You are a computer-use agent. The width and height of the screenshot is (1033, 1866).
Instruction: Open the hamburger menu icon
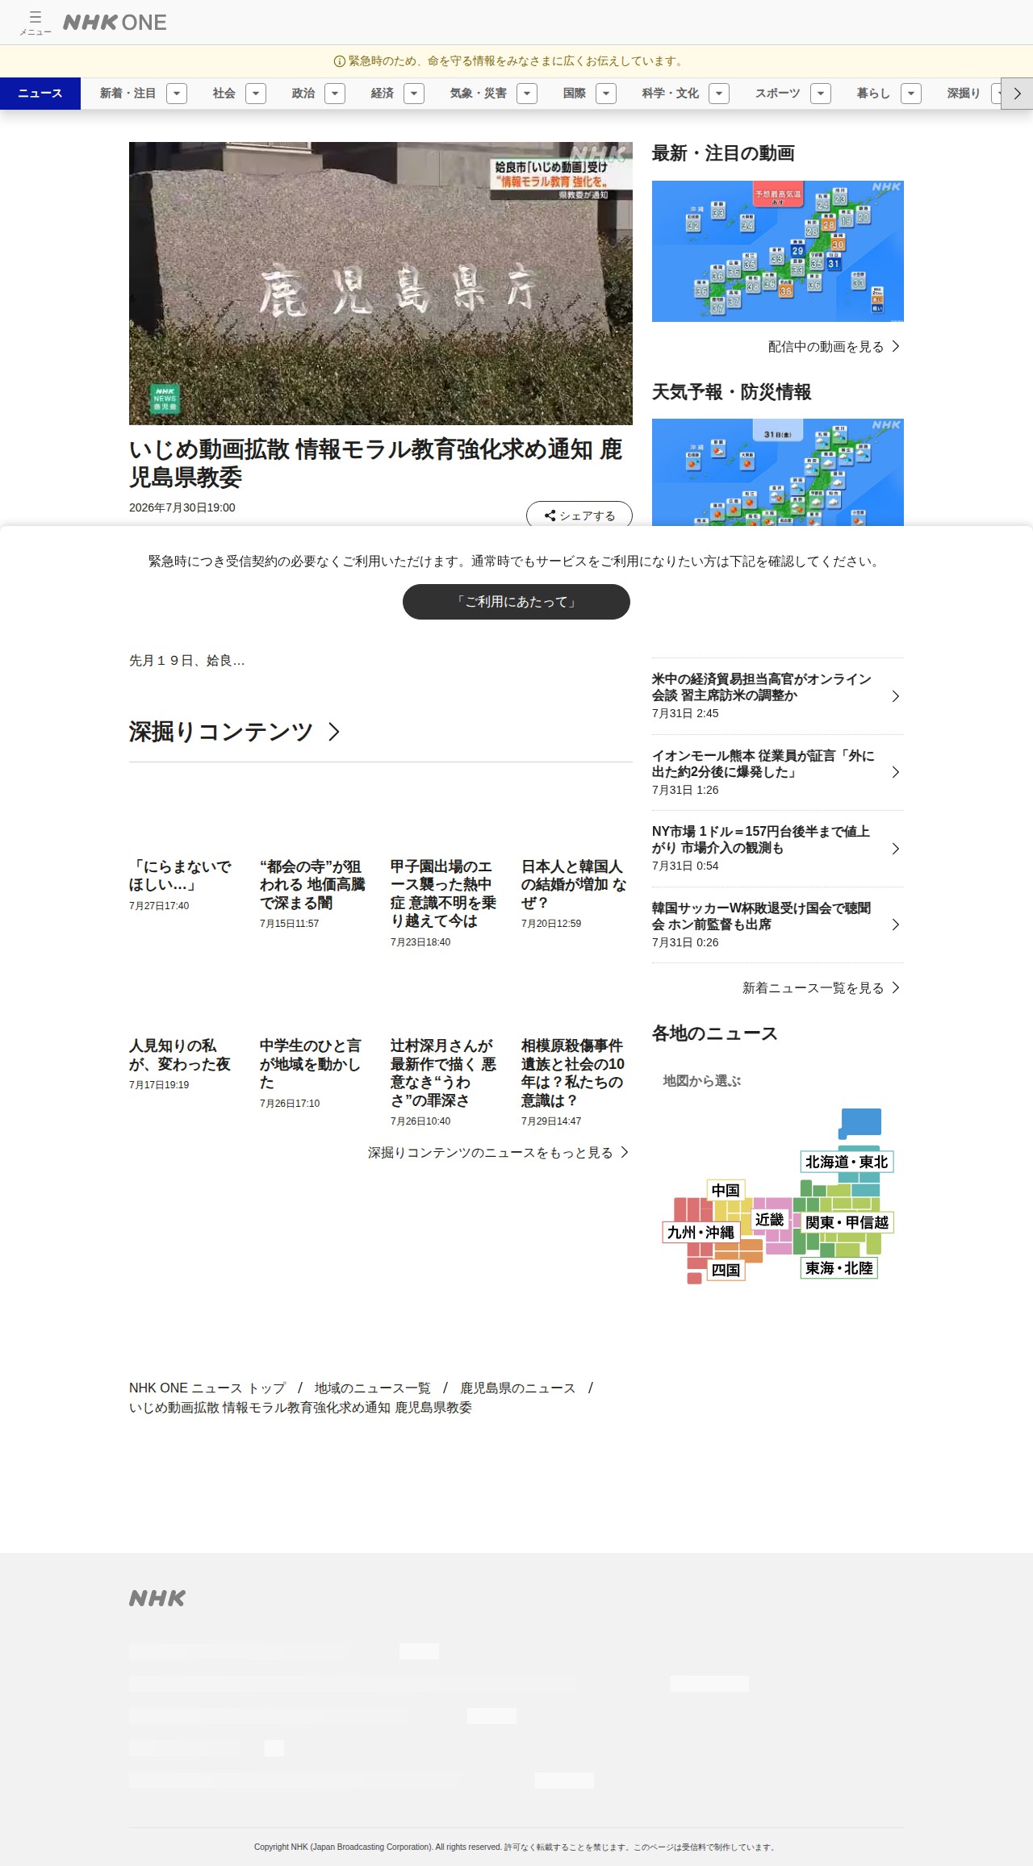coord(36,22)
